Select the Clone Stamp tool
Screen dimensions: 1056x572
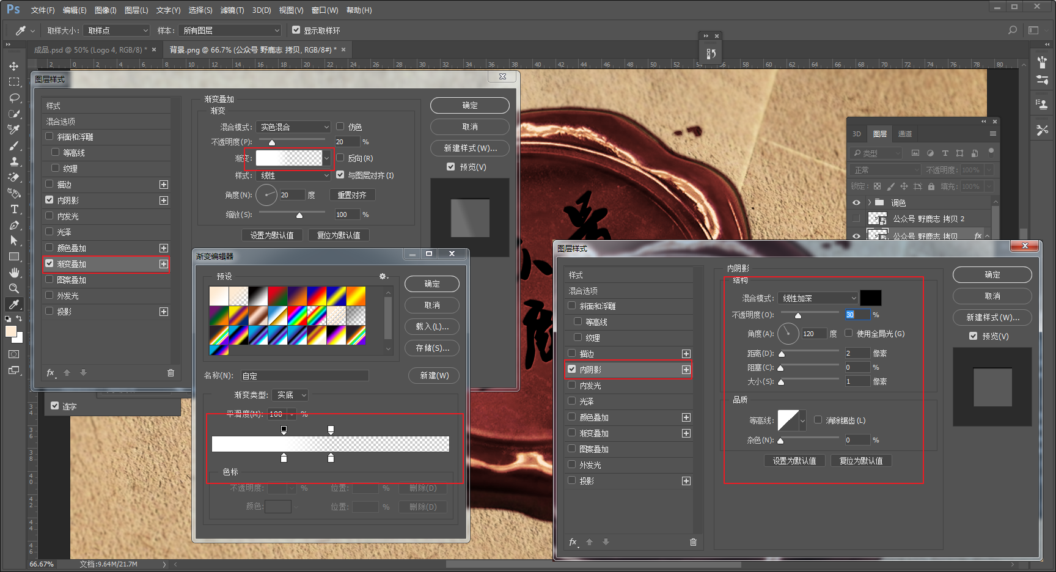click(x=14, y=161)
